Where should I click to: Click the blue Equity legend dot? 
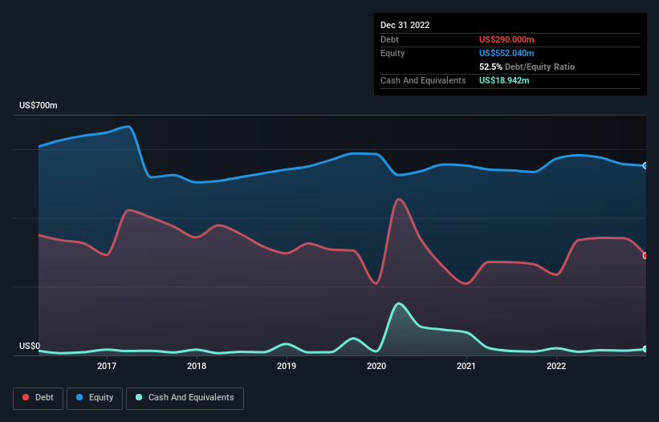pyautogui.click(x=79, y=397)
